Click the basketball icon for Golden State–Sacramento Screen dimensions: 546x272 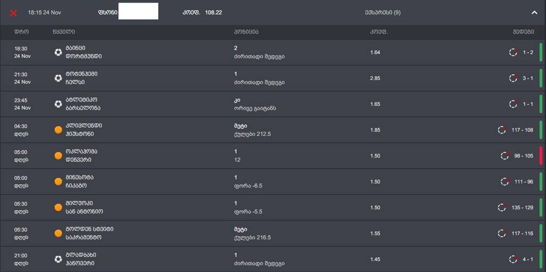(x=58, y=233)
